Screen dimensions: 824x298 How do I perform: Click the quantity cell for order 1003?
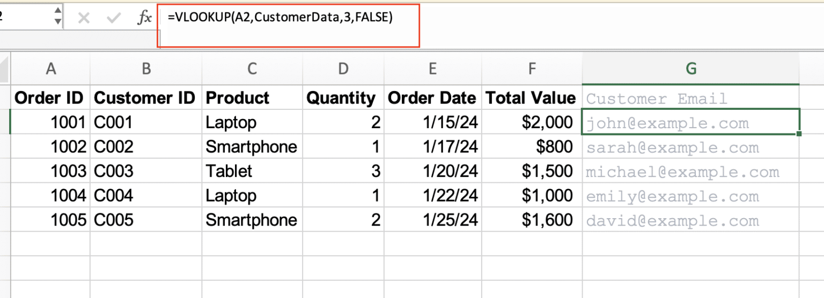343,171
